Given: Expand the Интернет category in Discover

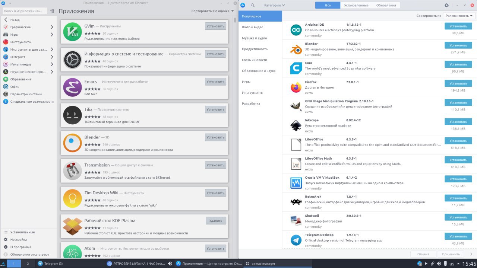Looking at the screenshot, I should (x=52, y=57).
